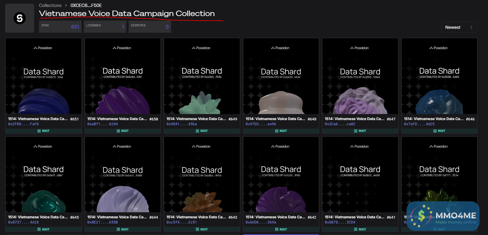Click the chevron arrows on the Newest selector
This screenshot has height=235, width=488.
tap(471, 27)
